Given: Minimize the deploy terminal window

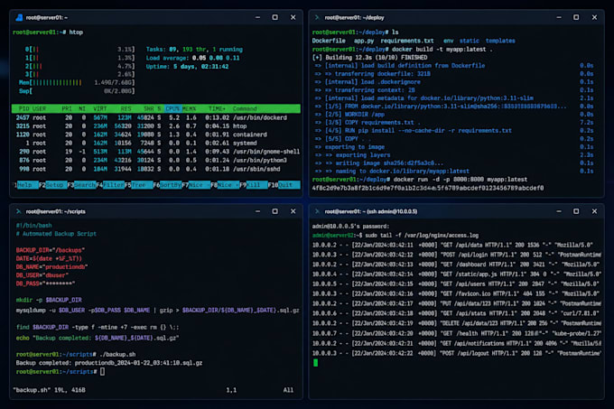Looking at the screenshot, I should [559, 18].
